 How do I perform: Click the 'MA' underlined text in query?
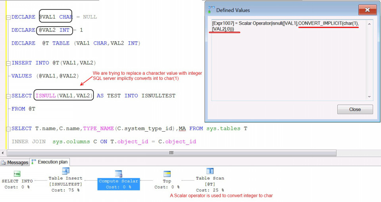tap(182, 128)
